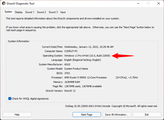Click the System Manufacturer value ASUS

pyautogui.click(x=67, y=64)
